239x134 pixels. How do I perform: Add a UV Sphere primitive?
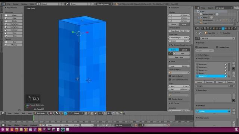pos(13,24)
